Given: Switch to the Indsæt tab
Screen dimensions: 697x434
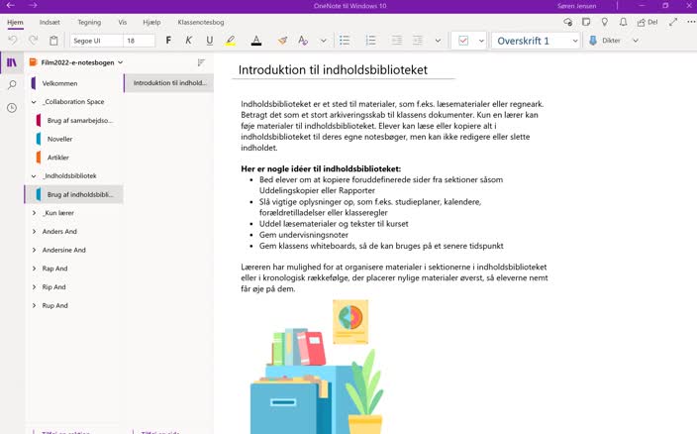Looking at the screenshot, I should 50,22.
